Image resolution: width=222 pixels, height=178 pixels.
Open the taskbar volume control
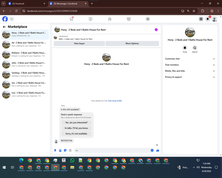[x=198, y=167]
